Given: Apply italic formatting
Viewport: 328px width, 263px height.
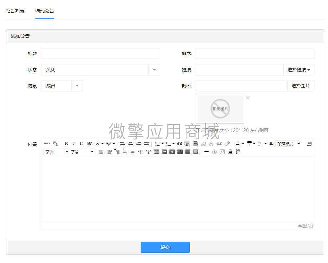Looking at the screenshot, I should point(74,144).
